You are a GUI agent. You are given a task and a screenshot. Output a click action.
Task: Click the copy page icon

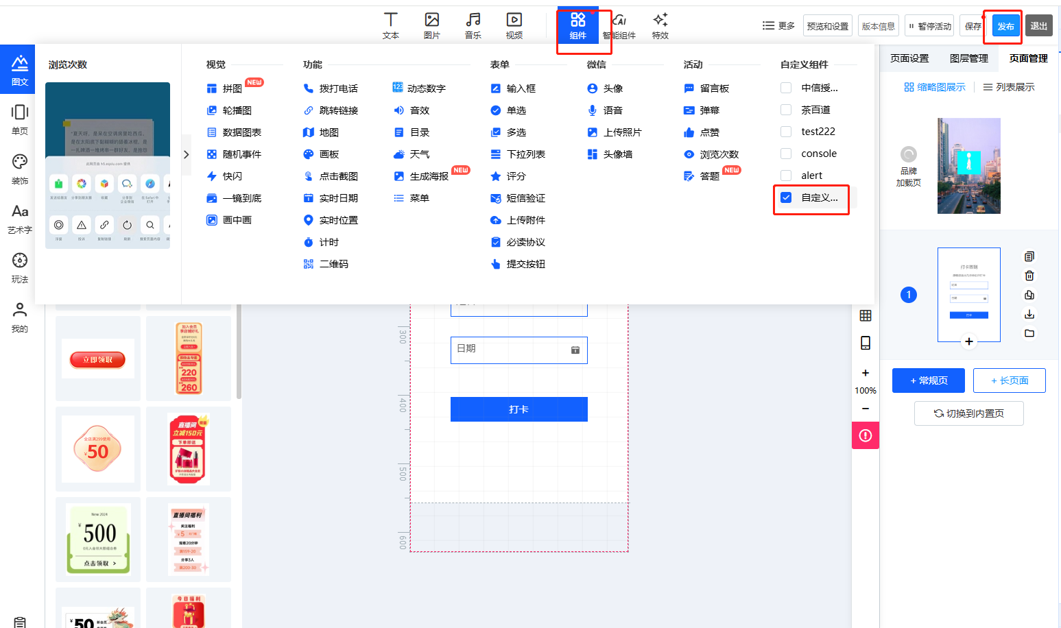[1029, 256]
